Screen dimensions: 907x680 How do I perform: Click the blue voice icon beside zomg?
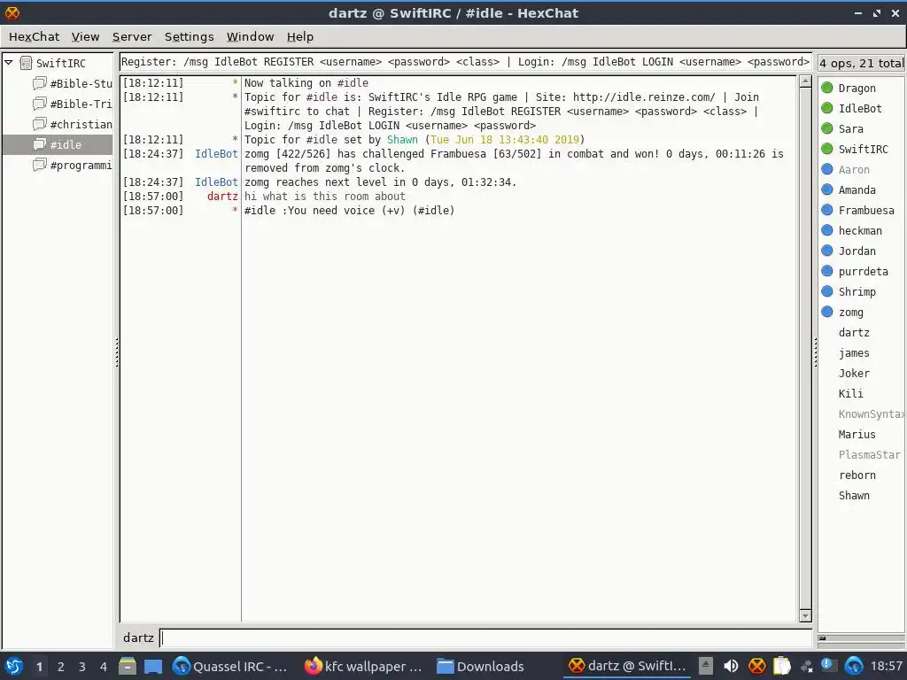click(x=827, y=312)
